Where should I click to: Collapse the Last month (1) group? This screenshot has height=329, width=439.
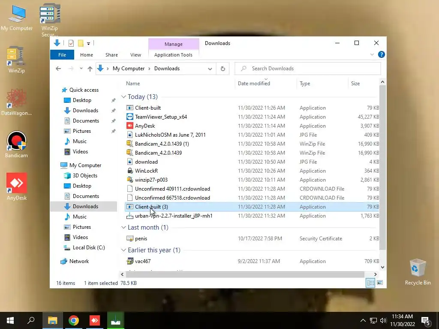click(x=123, y=227)
